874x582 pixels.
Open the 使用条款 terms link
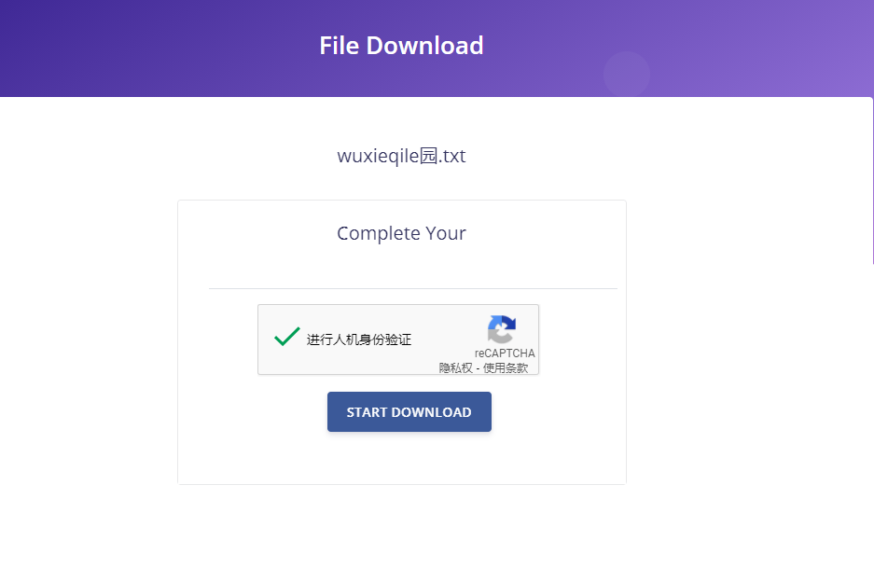point(506,367)
